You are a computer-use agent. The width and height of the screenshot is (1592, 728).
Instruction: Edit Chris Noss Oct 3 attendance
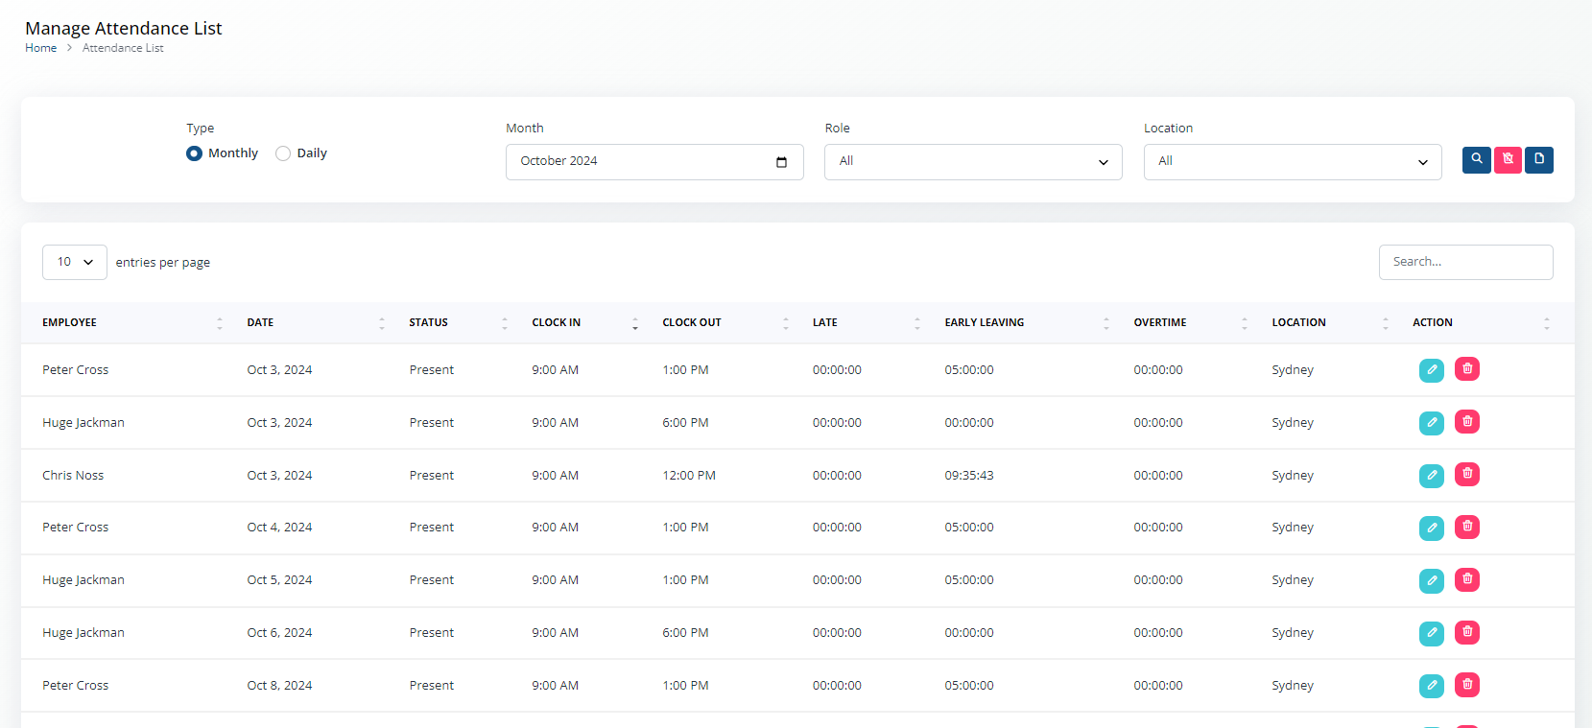click(x=1432, y=475)
